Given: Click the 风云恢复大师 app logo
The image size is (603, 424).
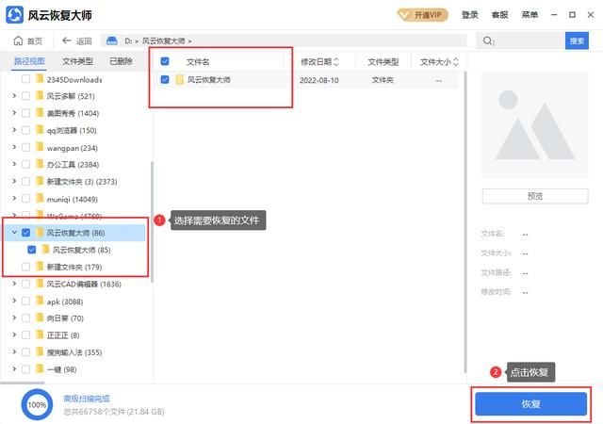Looking at the screenshot, I should click(14, 15).
